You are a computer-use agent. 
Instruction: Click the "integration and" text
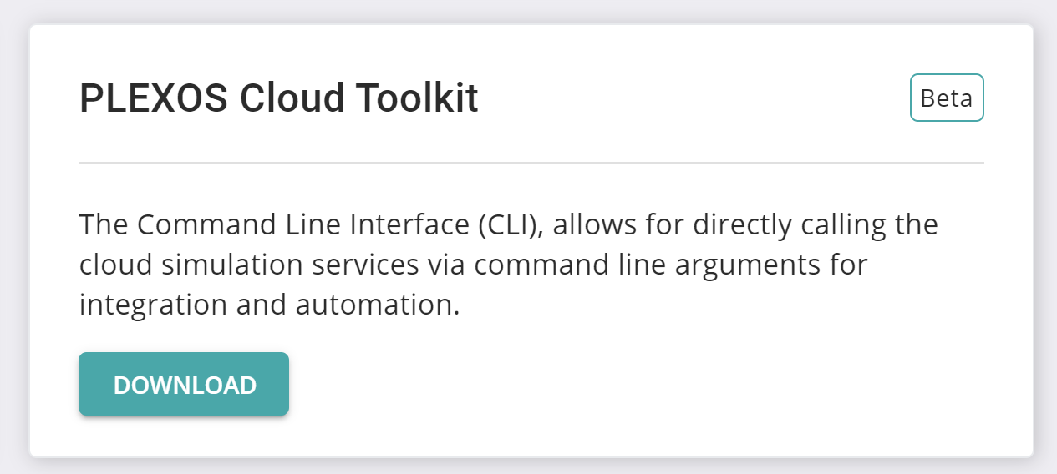[x=184, y=305]
